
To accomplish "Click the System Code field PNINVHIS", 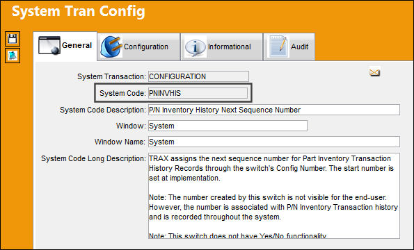I will [x=198, y=93].
